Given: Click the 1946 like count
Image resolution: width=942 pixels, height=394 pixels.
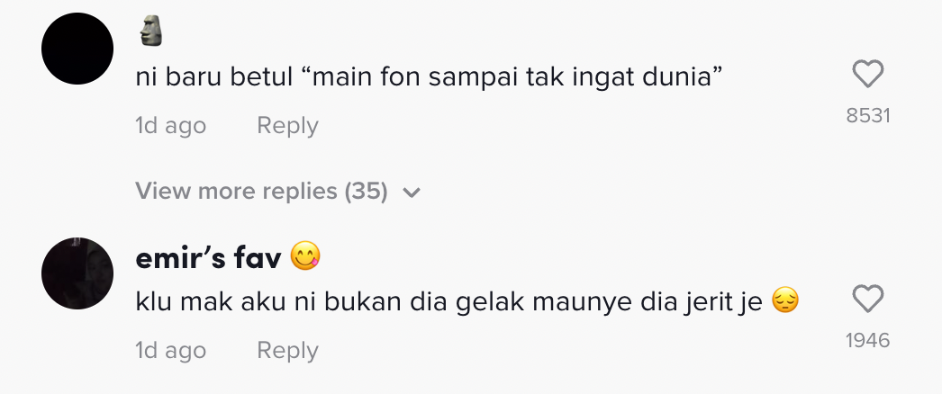Looking at the screenshot, I should point(867,340).
